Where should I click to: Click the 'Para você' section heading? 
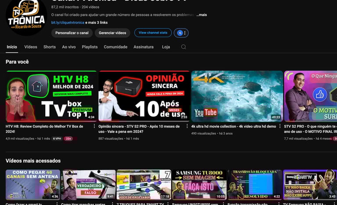[x=17, y=62]
